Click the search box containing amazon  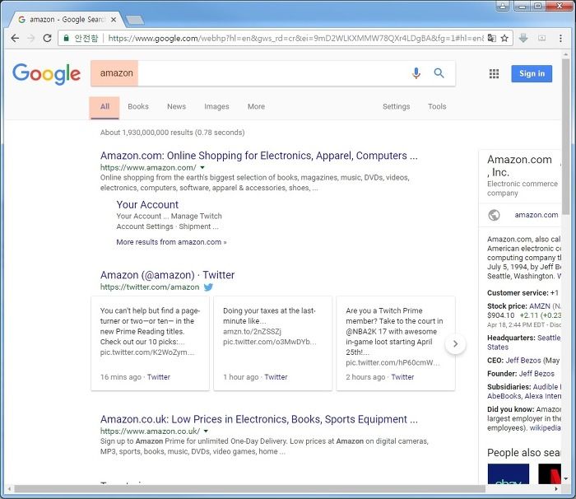point(272,73)
